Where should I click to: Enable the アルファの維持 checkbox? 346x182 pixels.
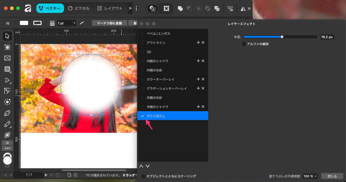(x=244, y=44)
